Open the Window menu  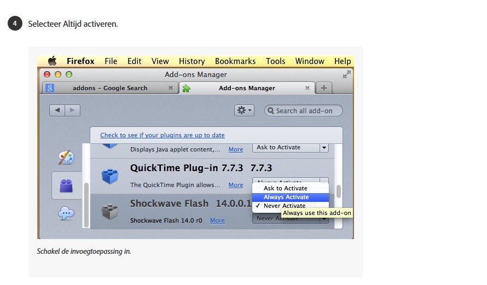pos(310,61)
